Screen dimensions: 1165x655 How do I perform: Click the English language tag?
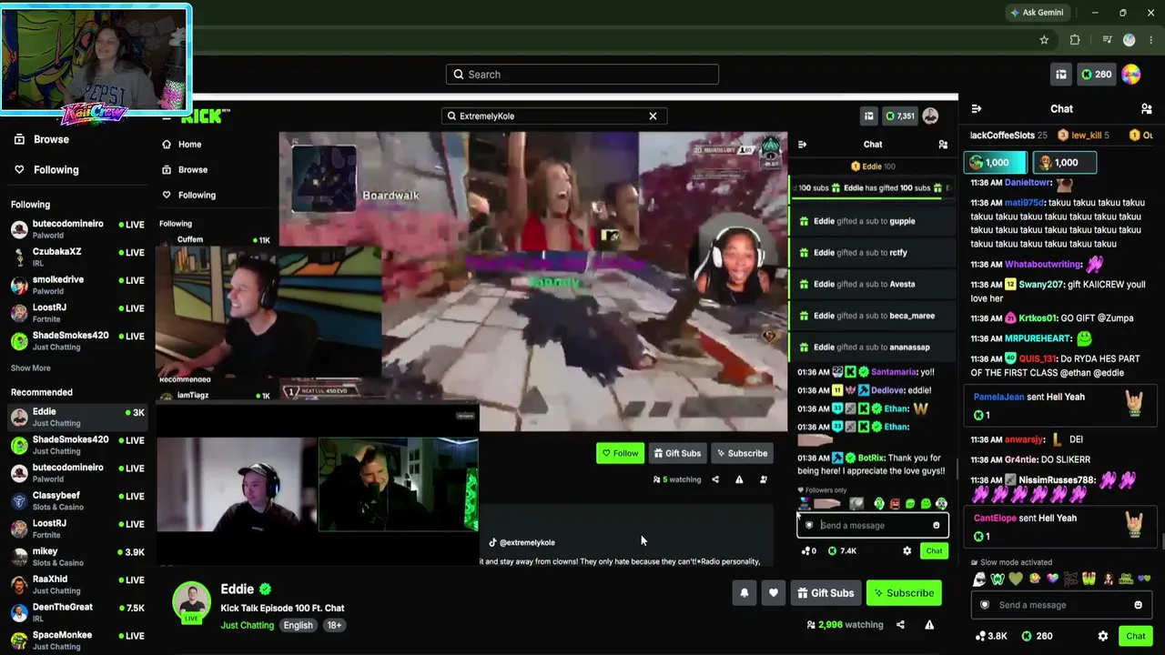(298, 625)
